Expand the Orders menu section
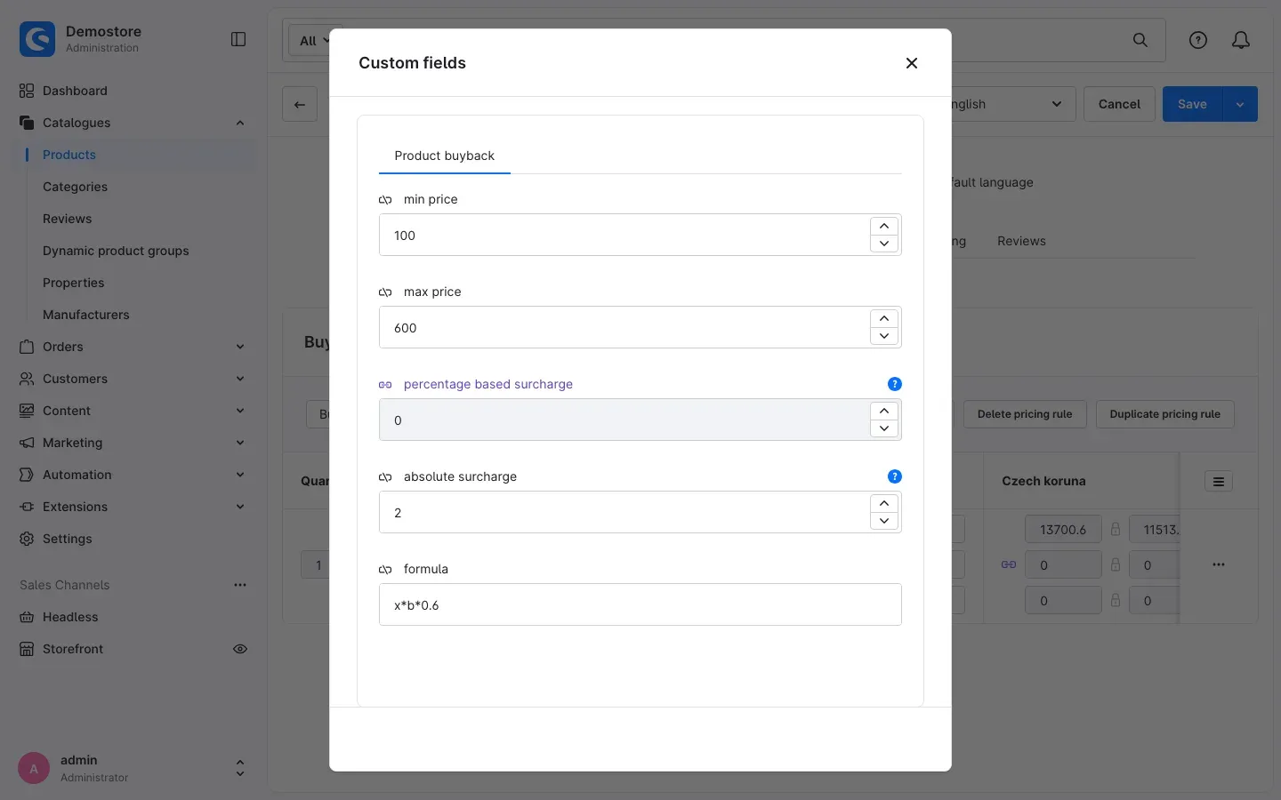The width and height of the screenshot is (1281, 800). [x=240, y=347]
